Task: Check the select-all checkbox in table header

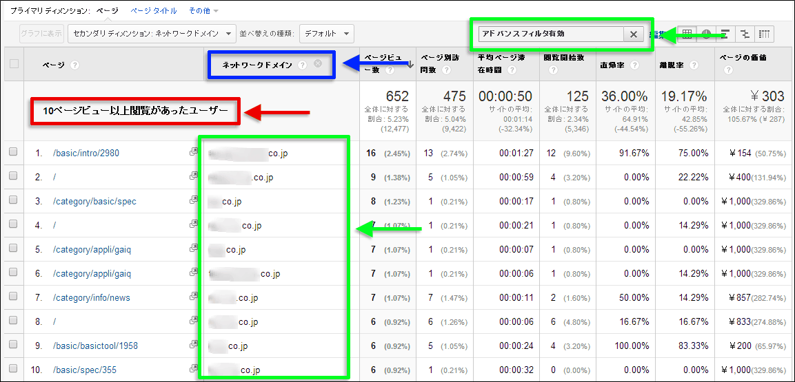Action: (x=14, y=64)
